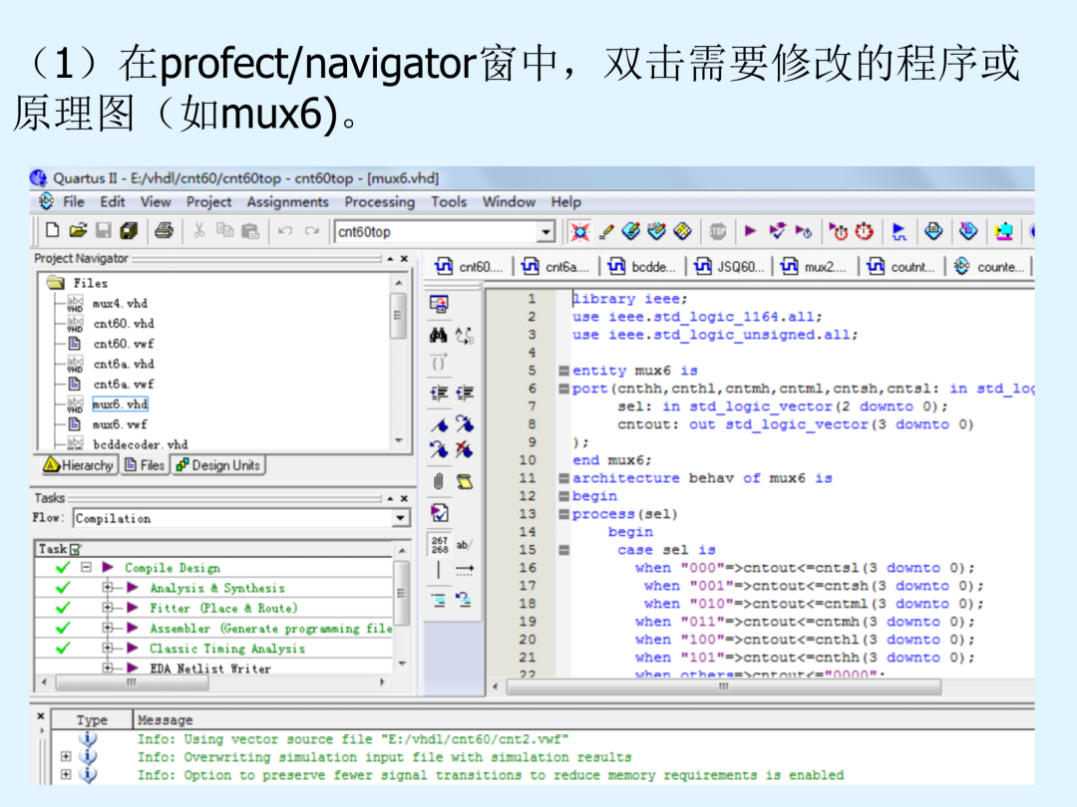The image size is (1077, 807).
Task: Click the Files folder root node
Action: (90, 283)
